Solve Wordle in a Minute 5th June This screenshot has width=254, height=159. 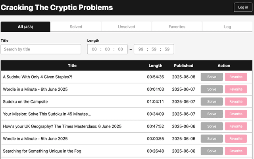click(x=212, y=139)
